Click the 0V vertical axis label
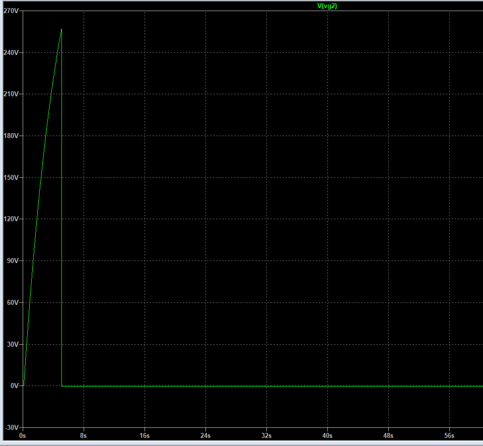Screen dimensions: 483x446 14,386
